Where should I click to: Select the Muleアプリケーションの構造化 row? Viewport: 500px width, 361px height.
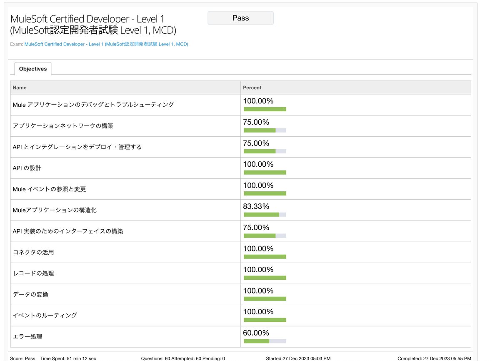coord(240,210)
